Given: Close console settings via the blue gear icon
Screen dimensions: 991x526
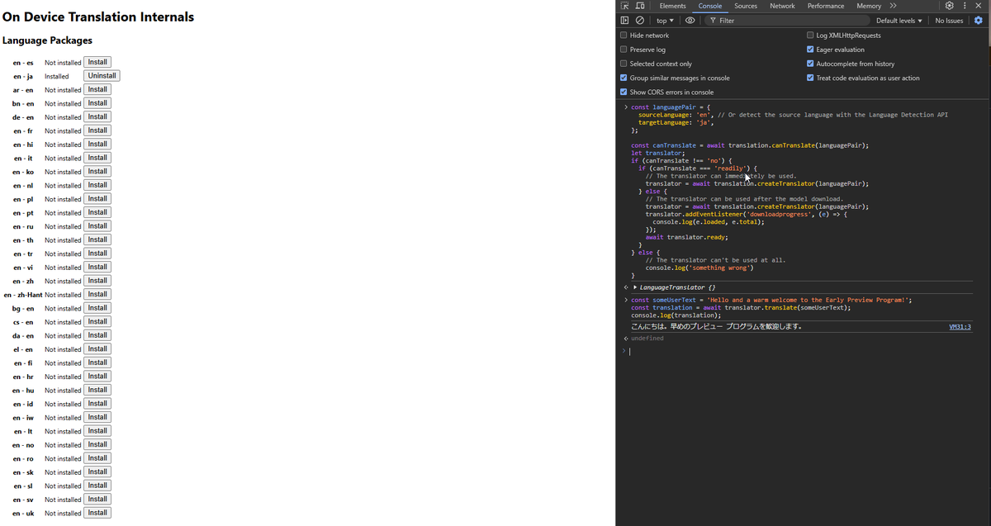Looking at the screenshot, I should coord(978,20).
